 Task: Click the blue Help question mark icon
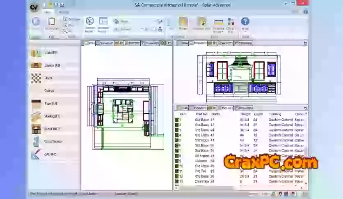coord(245,22)
